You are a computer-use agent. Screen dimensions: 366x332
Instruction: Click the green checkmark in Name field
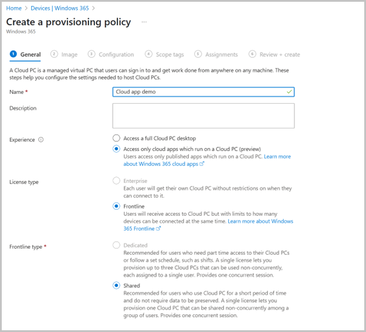click(x=289, y=92)
